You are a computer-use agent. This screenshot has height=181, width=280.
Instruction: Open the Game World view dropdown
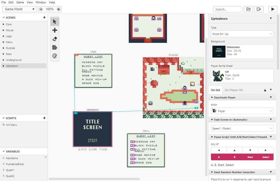[19, 9]
